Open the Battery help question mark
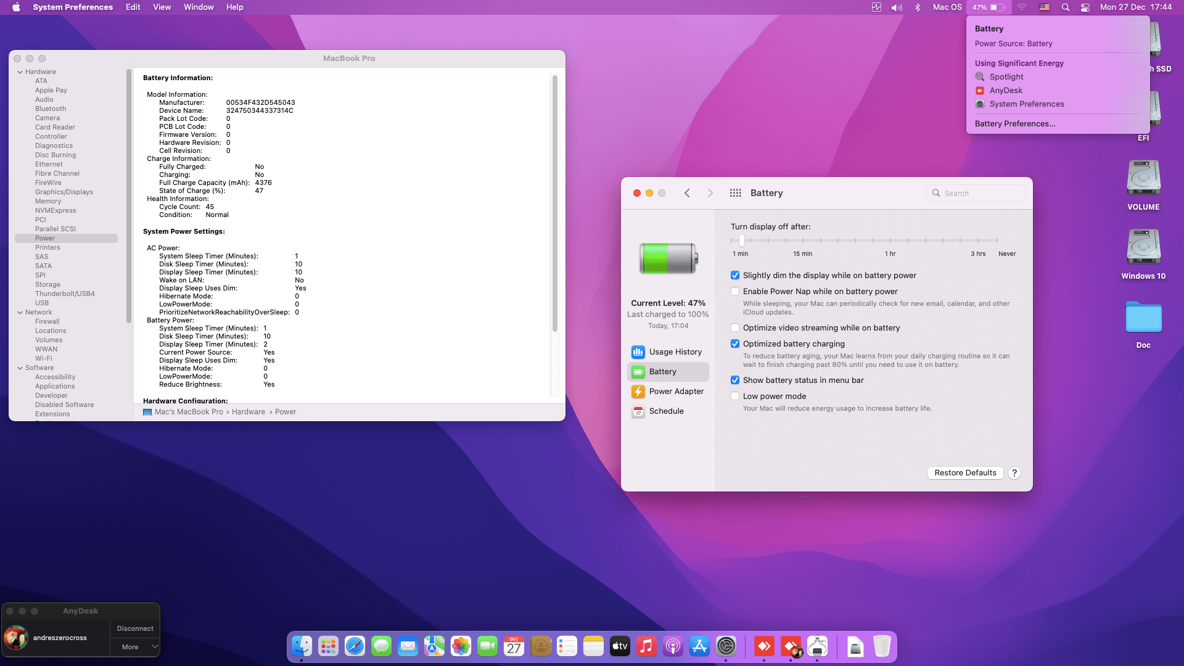 click(x=1014, y=473)
